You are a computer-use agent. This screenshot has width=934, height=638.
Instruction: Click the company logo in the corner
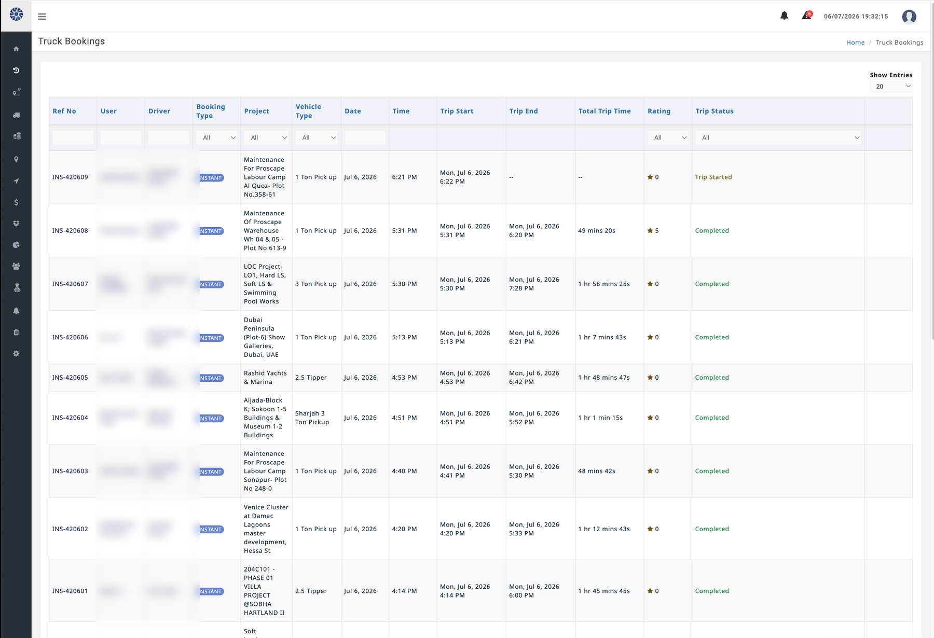(16, 14)
